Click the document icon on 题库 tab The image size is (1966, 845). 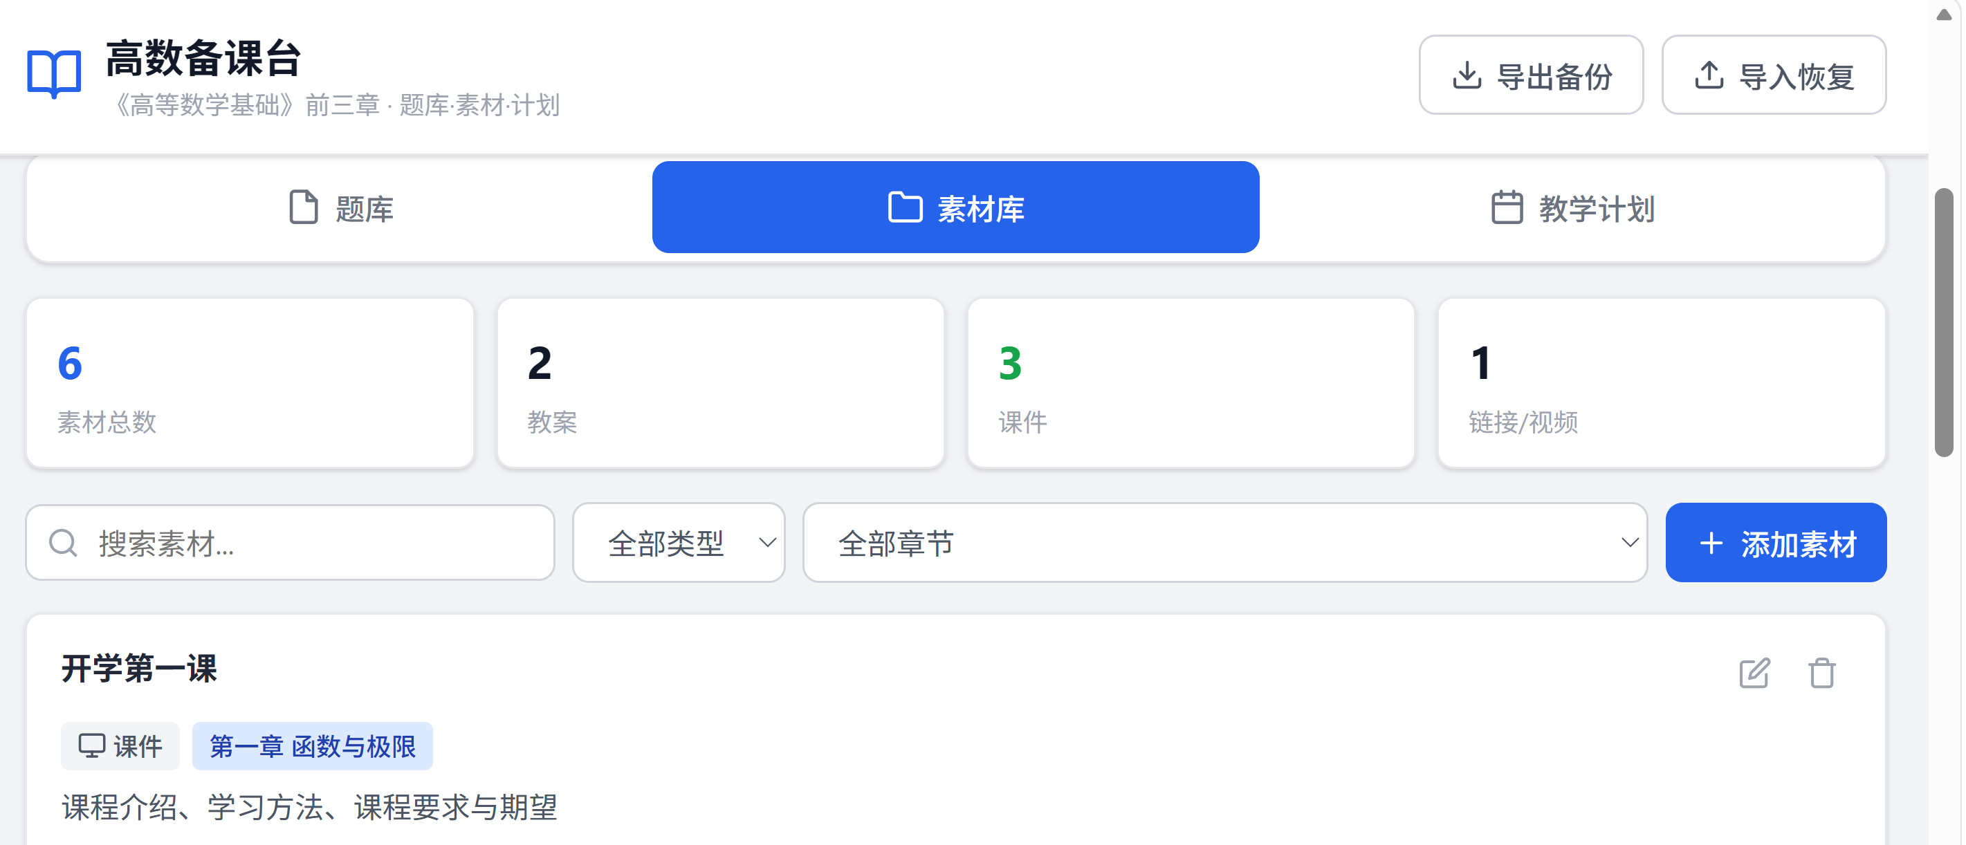pyautogui.click(x=304, y=207)
